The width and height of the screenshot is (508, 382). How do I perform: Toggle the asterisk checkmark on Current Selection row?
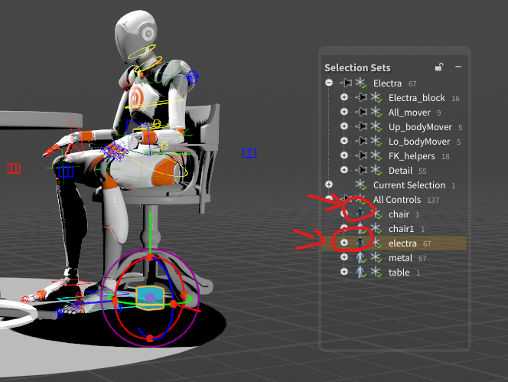pos(361,185)
